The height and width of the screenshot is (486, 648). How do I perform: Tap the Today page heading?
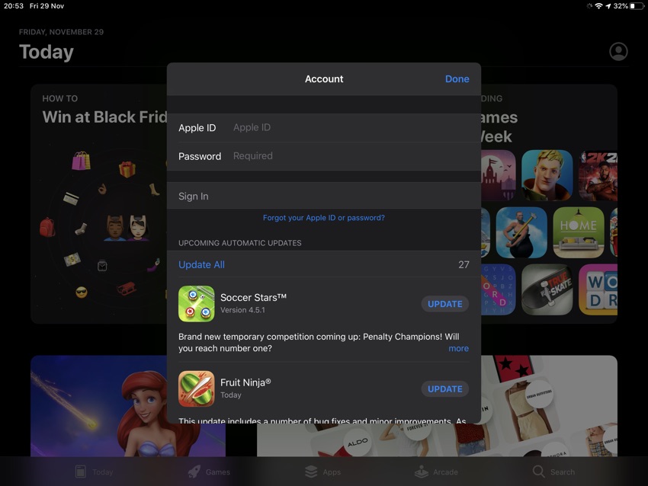point(47,52)
